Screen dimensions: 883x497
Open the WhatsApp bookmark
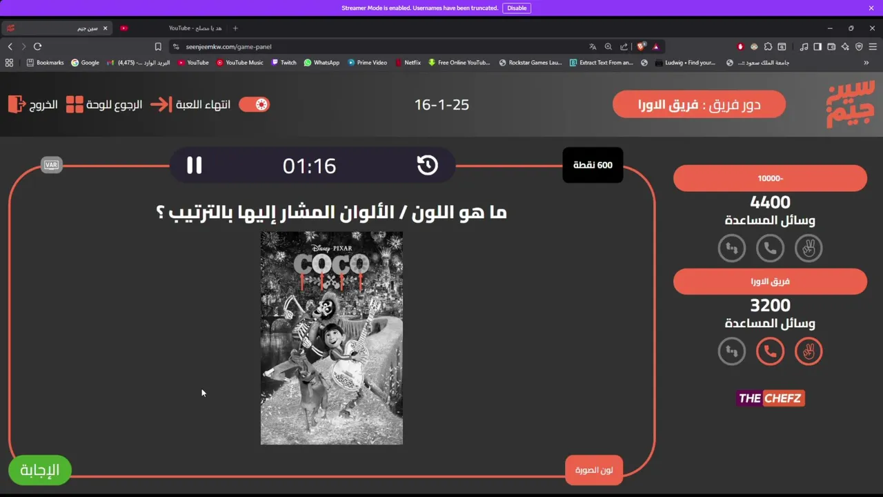tap(321, 62)
